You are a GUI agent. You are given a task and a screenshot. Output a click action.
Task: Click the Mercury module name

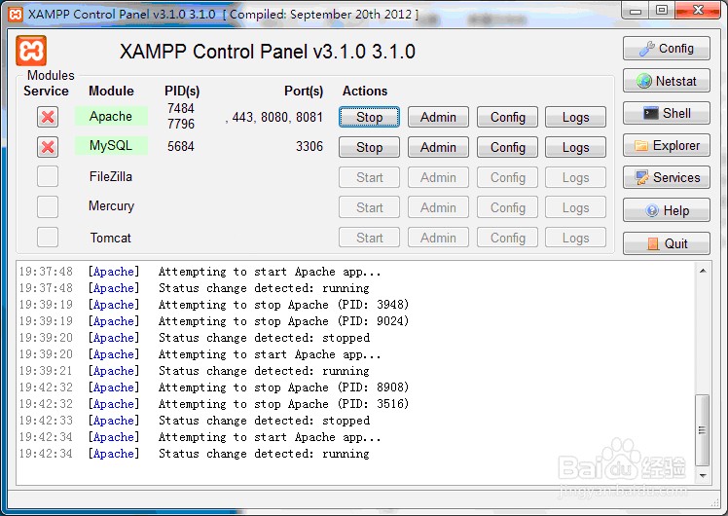(x=111, y=206)
